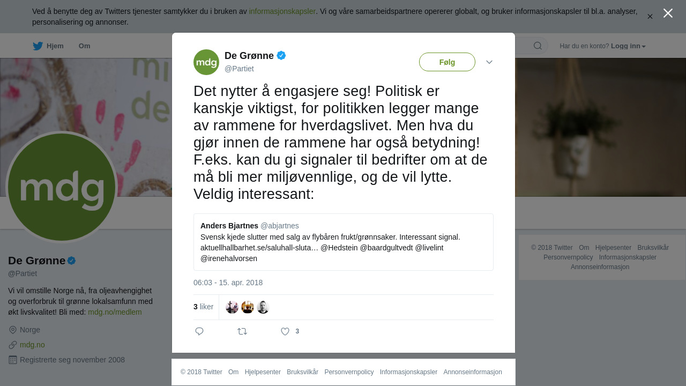Click Hjelpesenter in the modal footer
Screen dimensions: 686x386
tap(263, 372)
